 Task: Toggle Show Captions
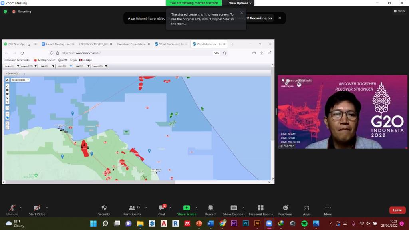pos(234,210)
